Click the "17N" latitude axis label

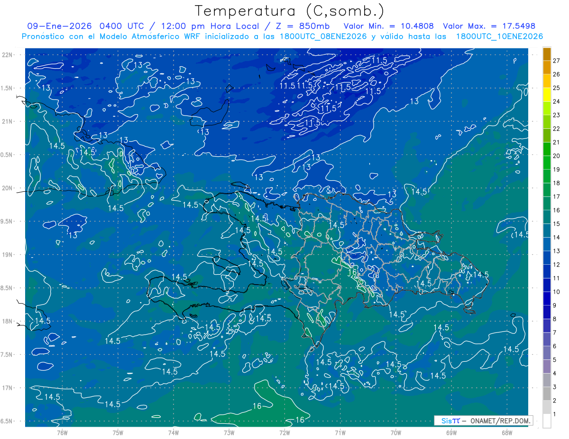point(8,388)
